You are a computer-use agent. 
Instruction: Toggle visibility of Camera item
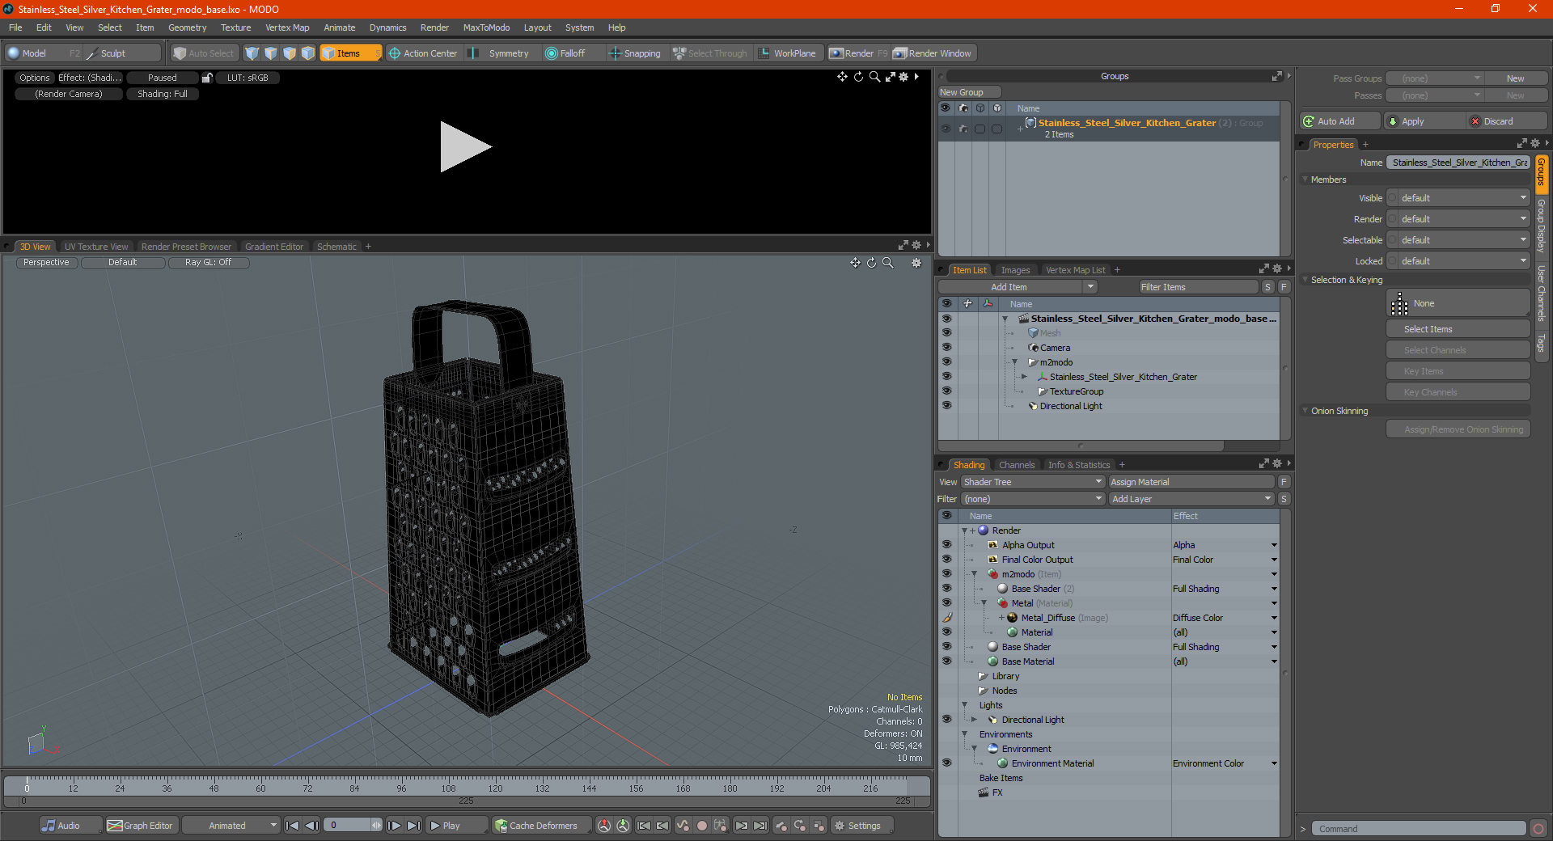coord(946,348)
